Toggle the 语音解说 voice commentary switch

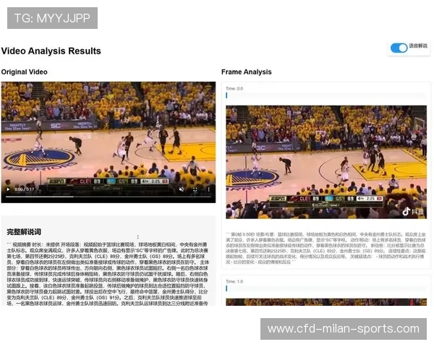point(399,48)
